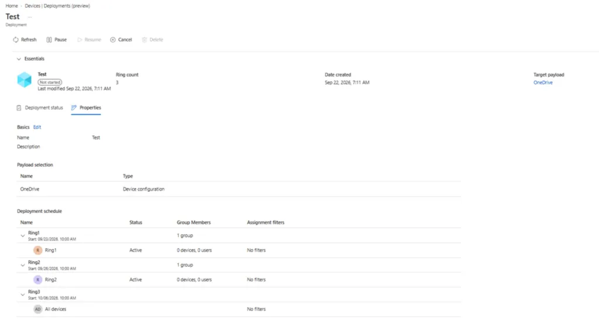Click the Assignment filters column header
This screenshot has width=599, height=334.
point(266,222)
